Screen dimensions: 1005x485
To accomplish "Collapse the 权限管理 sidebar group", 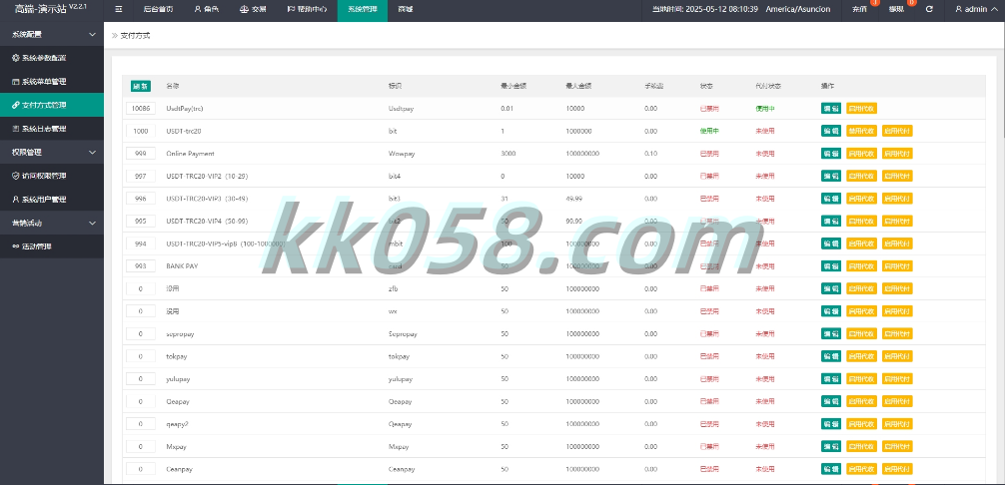I will click(51, 153).
